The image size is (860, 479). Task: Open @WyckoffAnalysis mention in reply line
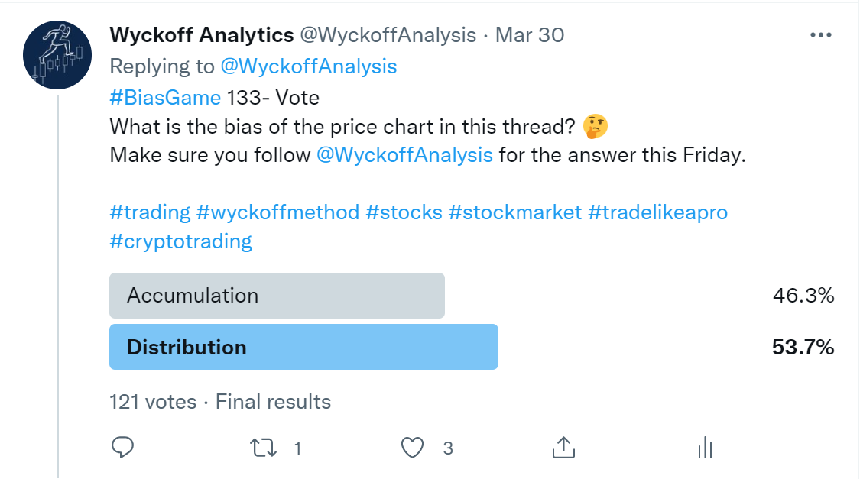308,66
